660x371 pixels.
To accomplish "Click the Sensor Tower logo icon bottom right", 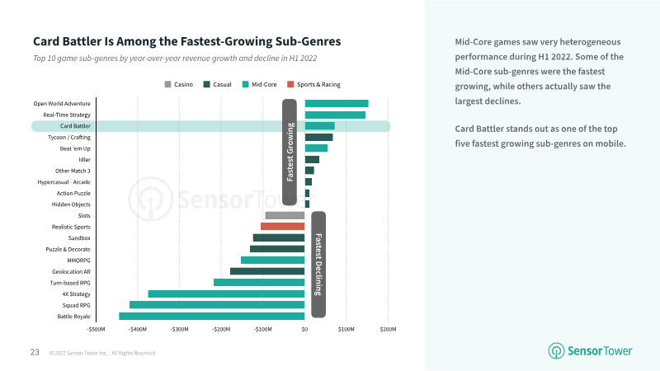I will (556, 351).
